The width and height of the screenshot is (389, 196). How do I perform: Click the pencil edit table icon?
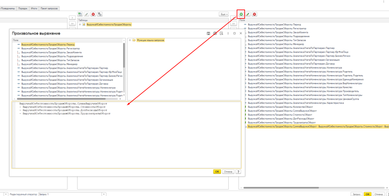(x=87, y=14)
